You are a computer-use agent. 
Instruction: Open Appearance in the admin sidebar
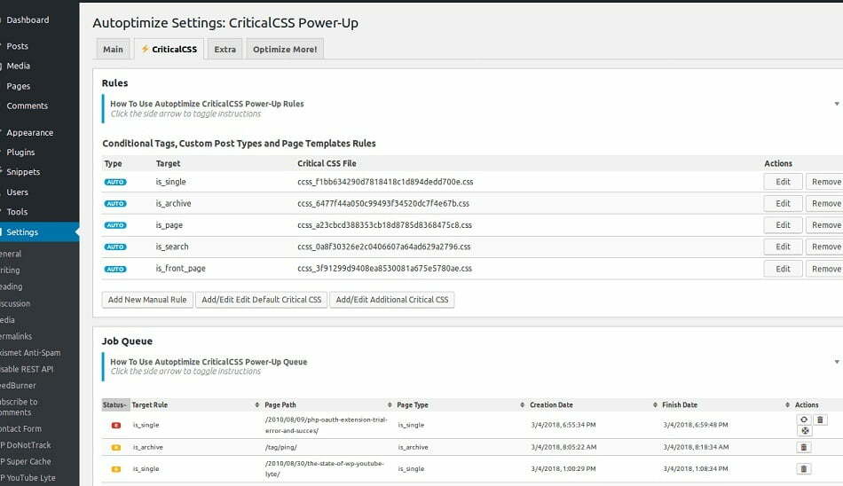pos(29,132)
